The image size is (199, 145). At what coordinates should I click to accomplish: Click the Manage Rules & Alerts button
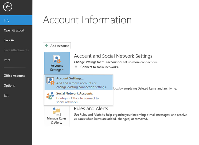[x=56, y=116]
